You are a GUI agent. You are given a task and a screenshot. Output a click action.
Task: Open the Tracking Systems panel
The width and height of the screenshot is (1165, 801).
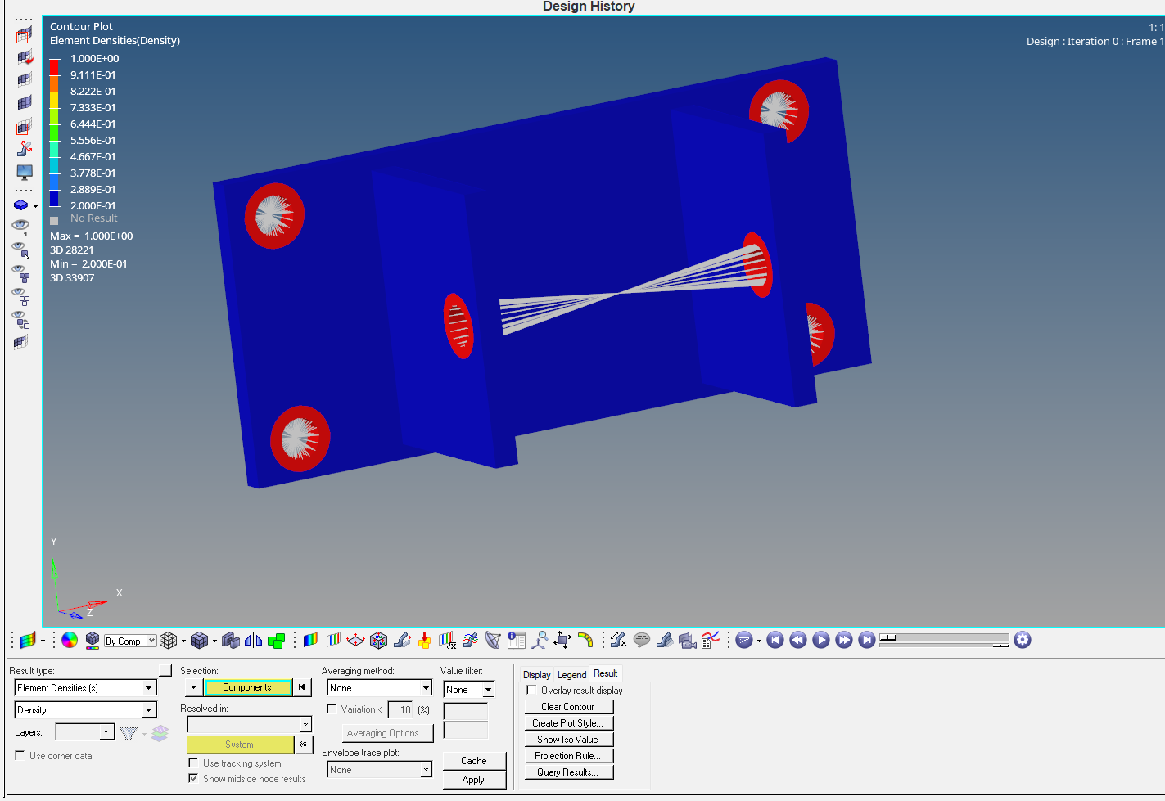(470, 640)
